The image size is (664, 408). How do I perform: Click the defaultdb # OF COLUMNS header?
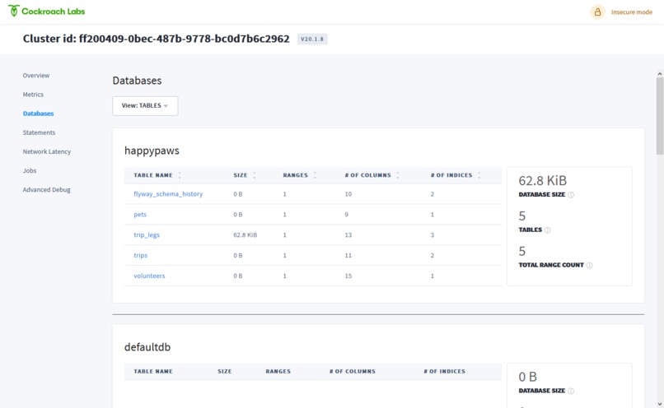[x=353, y=371]
